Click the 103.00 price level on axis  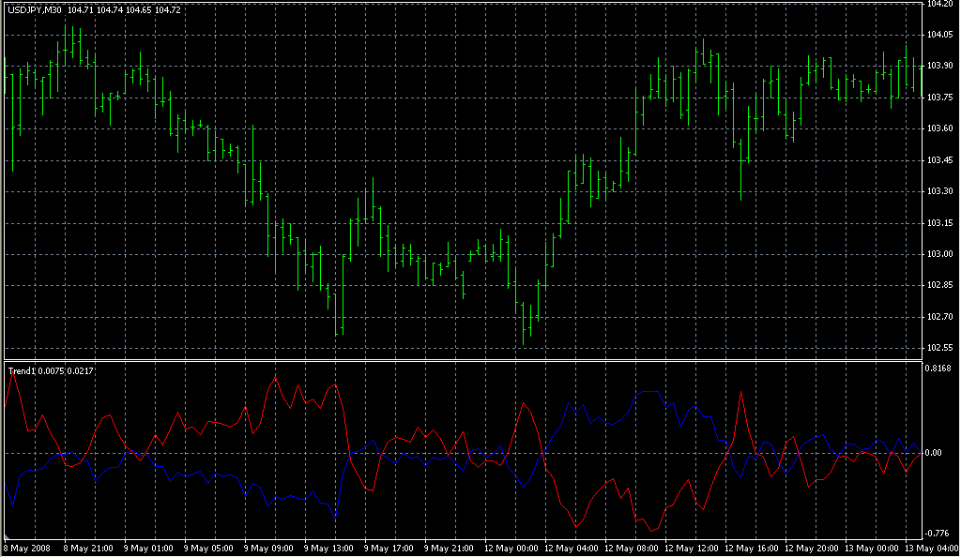[x=939, y=253]
